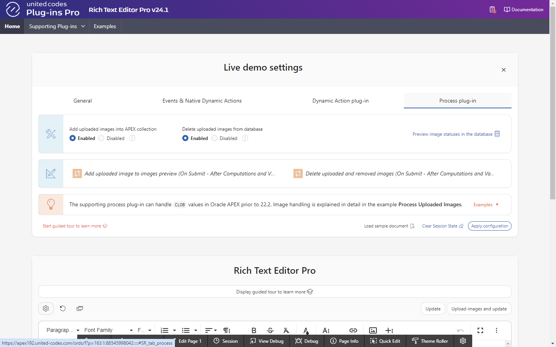
Task: Click Apply configuration button
Action: 490,226
